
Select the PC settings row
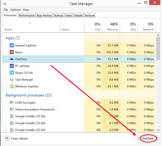[x=79, y=66]
